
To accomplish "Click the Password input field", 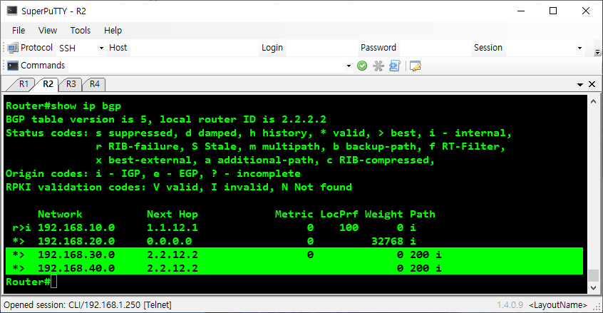I will [x=434, y=48].
